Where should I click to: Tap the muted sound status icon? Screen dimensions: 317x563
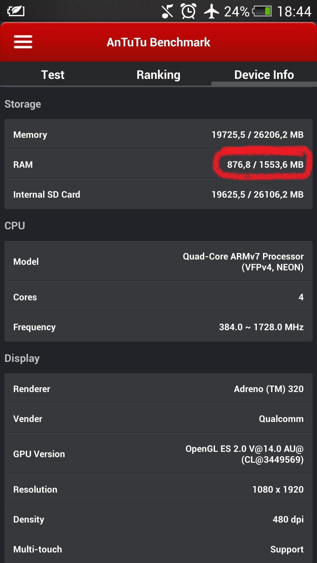(x=167, y=11)
